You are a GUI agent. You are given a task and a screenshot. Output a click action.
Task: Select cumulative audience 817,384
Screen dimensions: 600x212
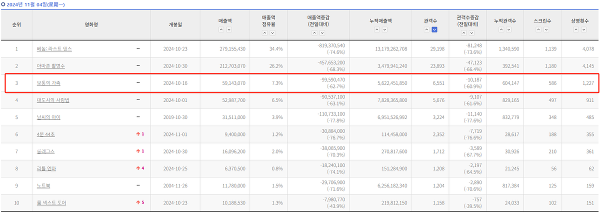pos(510,185)
